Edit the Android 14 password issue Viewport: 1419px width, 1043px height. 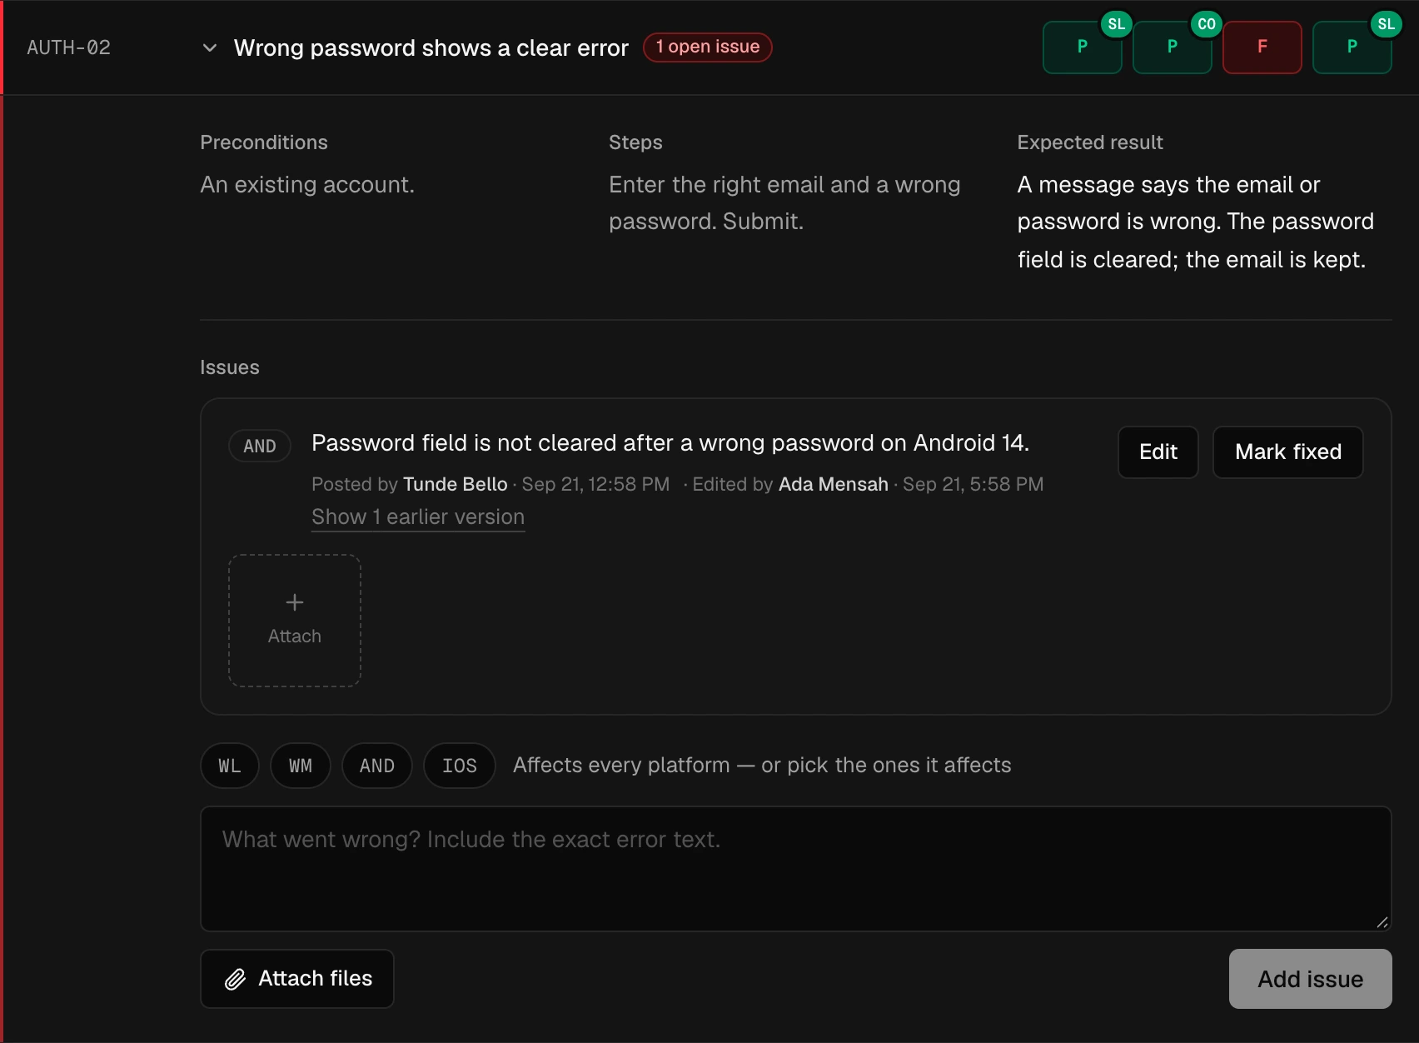[1158, 452]
